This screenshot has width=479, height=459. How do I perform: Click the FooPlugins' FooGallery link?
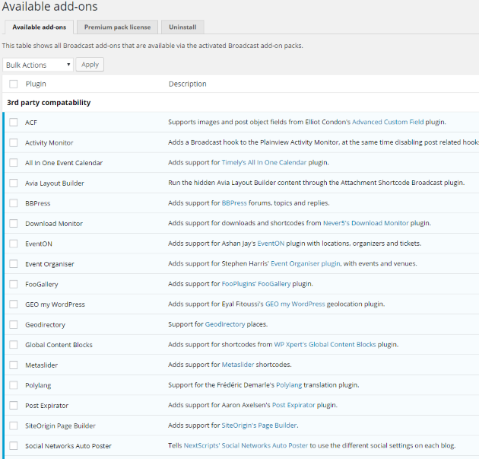255,284
